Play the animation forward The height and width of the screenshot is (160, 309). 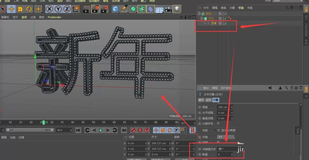click(101, 130)
